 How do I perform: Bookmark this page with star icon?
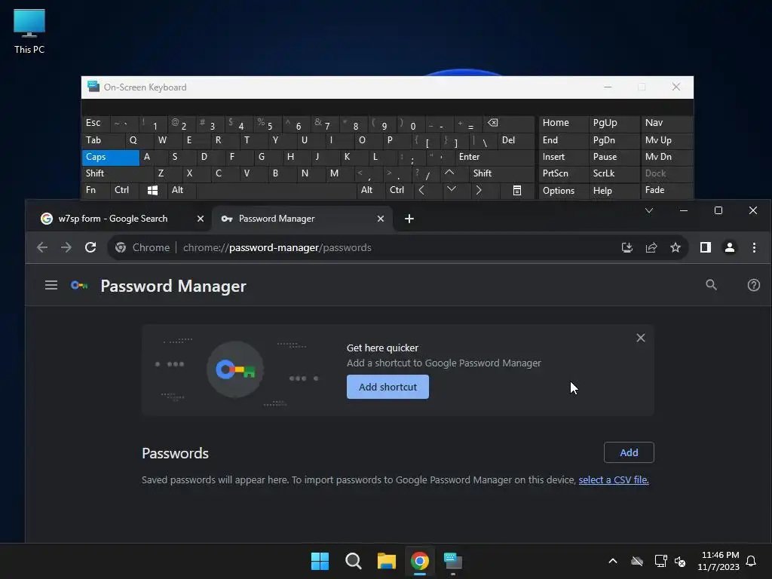[675, 247]
